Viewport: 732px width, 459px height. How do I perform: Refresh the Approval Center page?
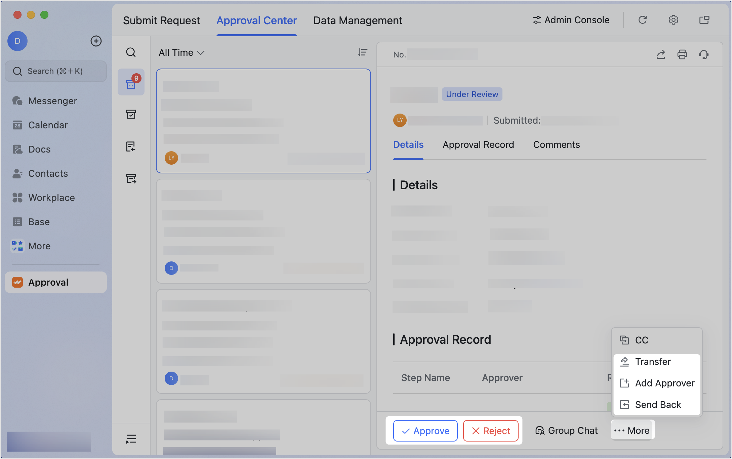tap(643, 20)
